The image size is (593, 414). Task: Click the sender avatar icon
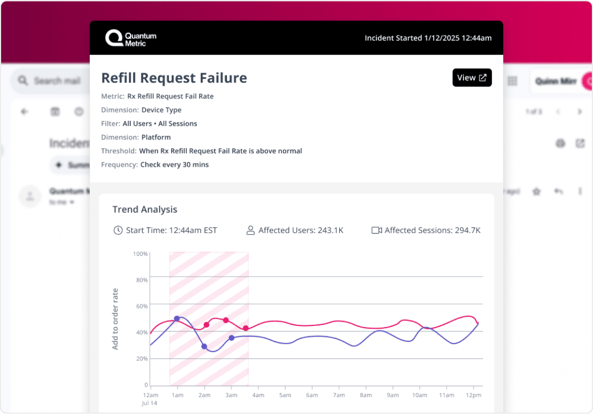click(30, 196)
